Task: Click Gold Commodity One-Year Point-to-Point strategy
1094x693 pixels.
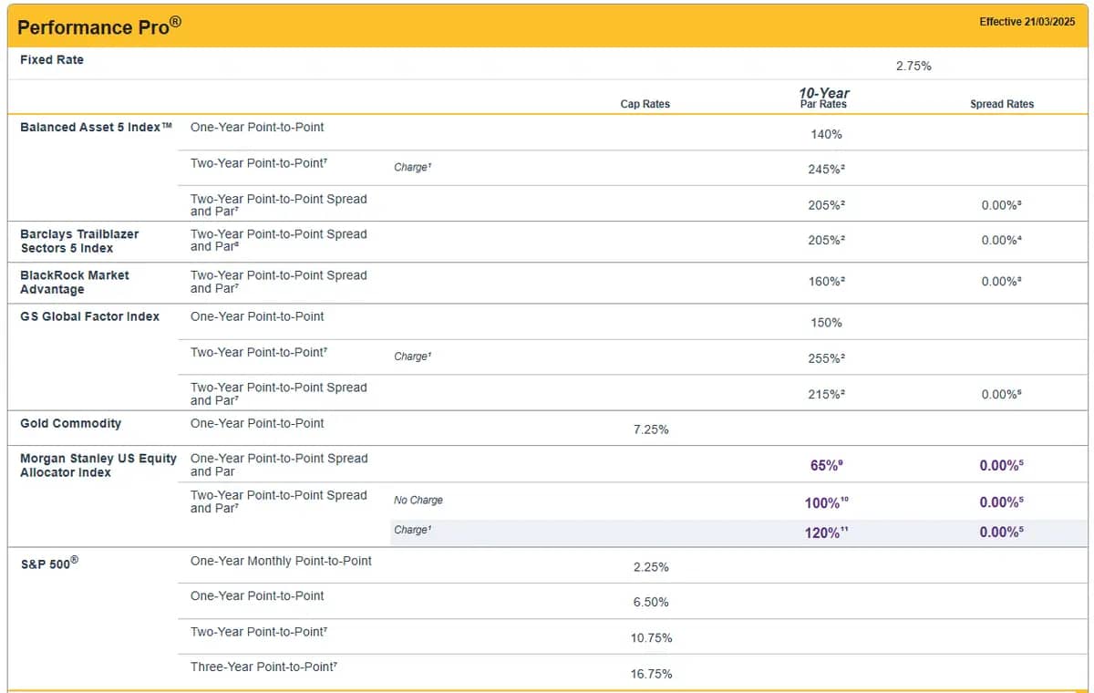Action: [257, 423]
